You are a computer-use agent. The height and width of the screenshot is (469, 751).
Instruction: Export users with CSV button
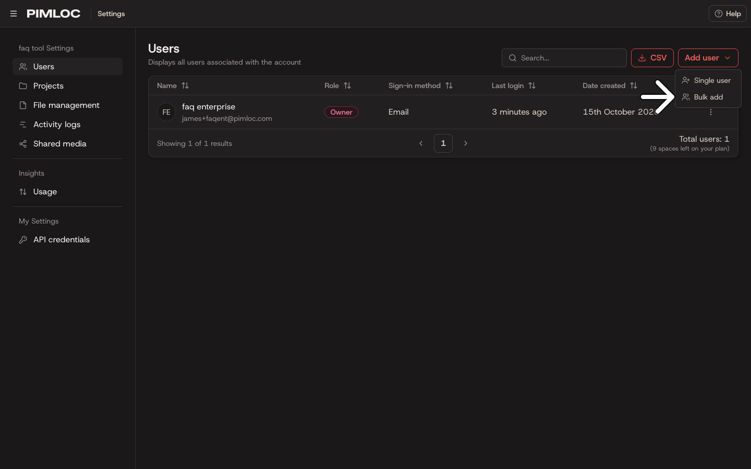(652, 58)
